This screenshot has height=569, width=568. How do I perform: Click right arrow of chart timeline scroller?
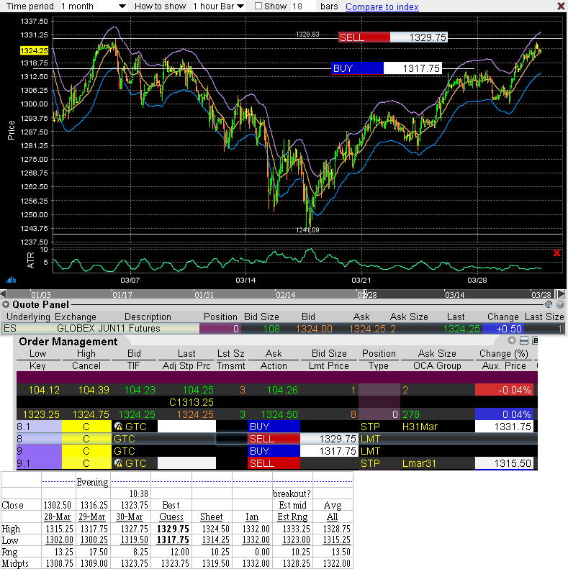pos(562,294)
